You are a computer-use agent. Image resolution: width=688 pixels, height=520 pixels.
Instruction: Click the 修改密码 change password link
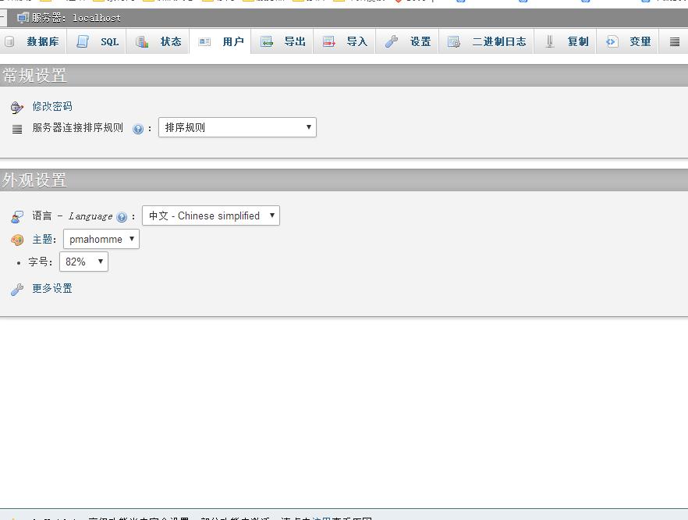click(52, 106)
